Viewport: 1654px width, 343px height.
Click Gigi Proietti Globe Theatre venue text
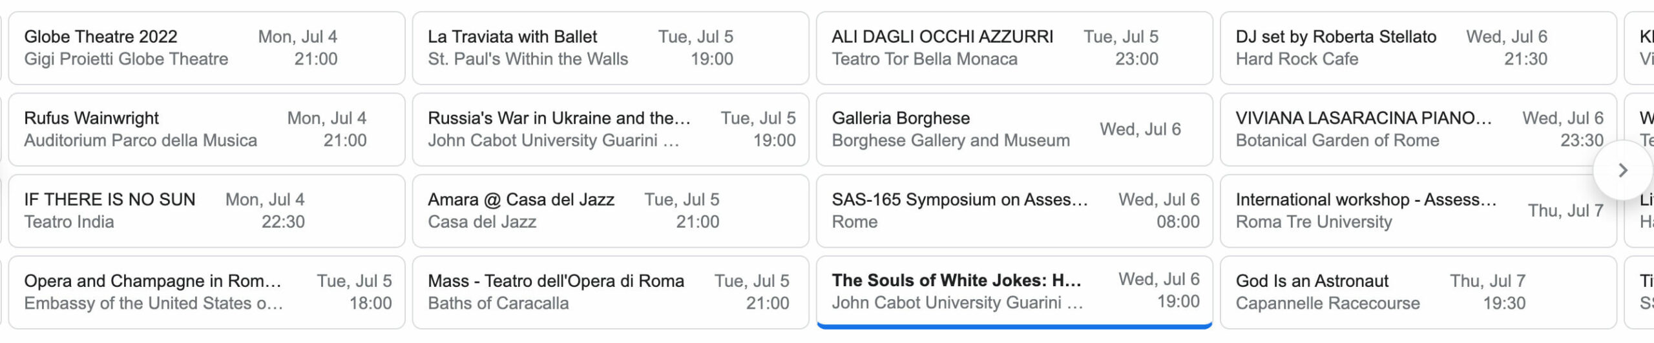pyautogui.click(x=126, y=59)
